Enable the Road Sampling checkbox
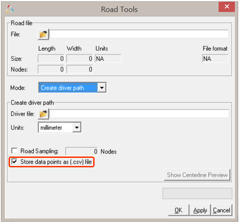The width and height of the screenshot is (240, 224). [x=14, y=151]
